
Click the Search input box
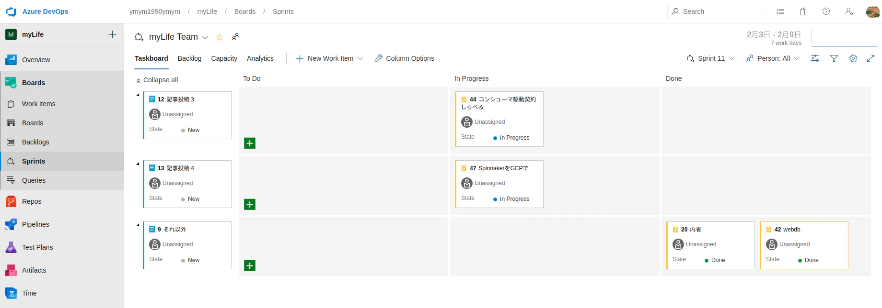coord(715,11)
